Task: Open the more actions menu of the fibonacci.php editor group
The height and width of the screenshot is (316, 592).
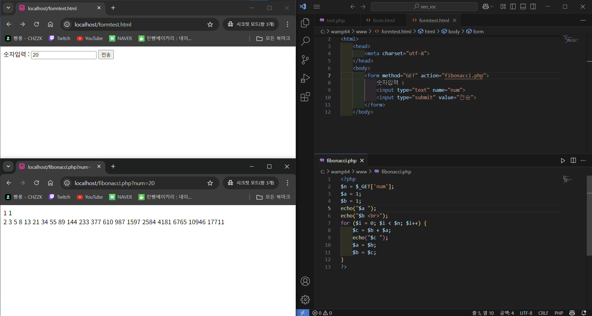Action: coord(583,160)
